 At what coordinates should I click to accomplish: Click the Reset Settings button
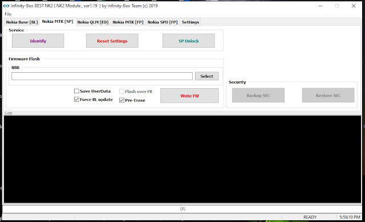112,41
